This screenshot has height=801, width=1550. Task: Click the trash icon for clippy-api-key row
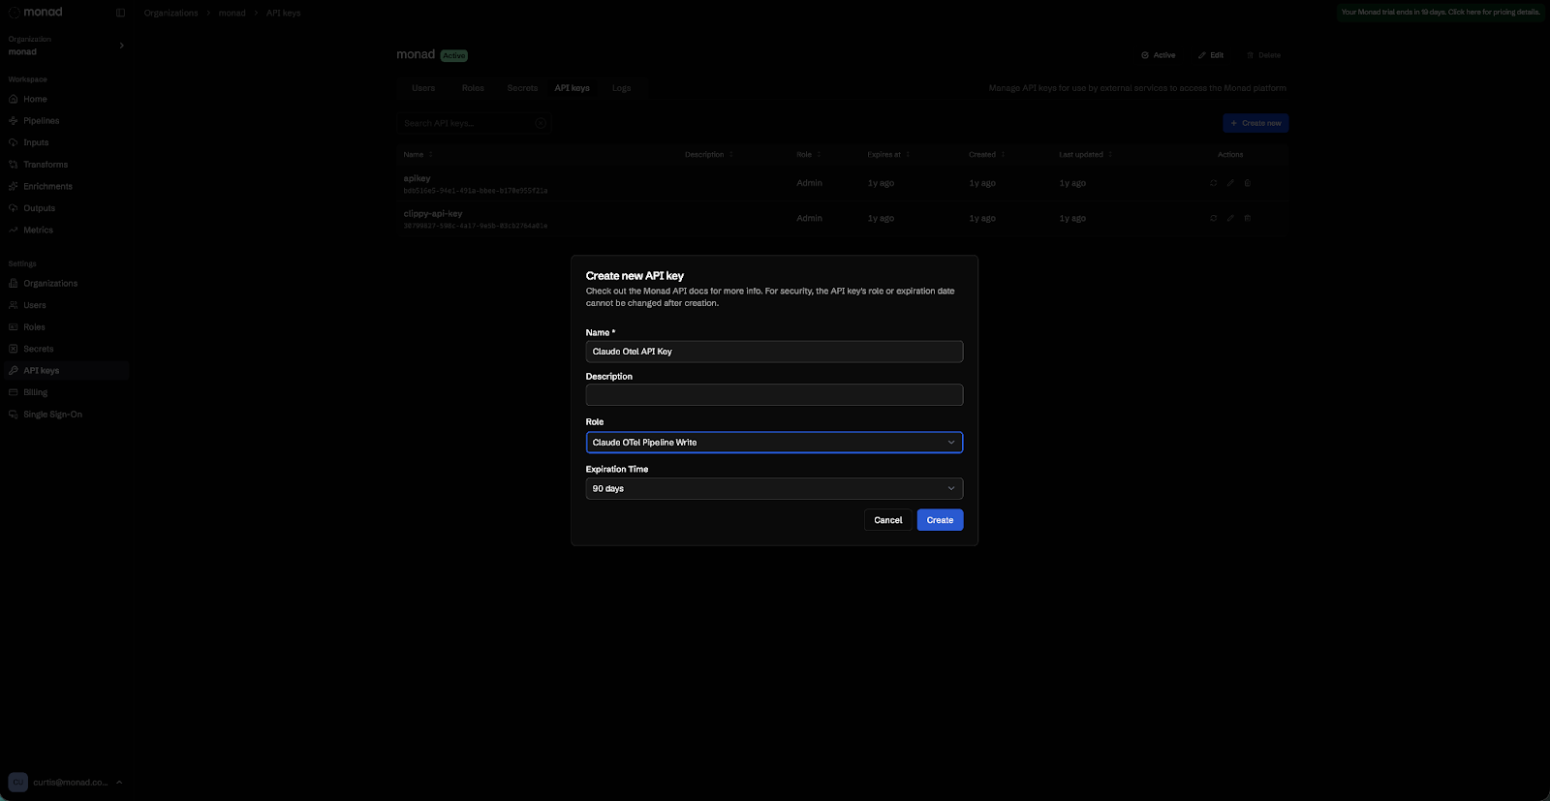tap(1248, 218)
